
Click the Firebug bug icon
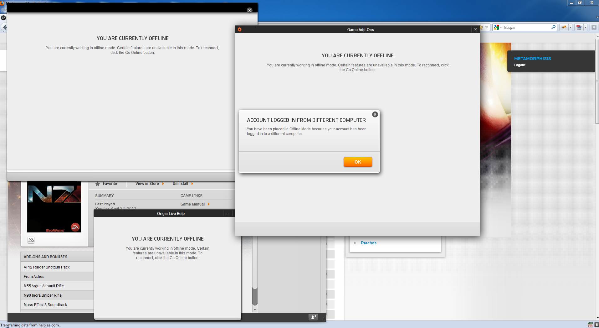pos(564,28)
